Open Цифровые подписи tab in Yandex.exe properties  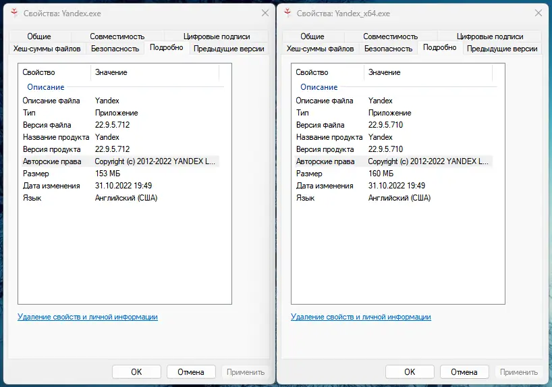216,36
